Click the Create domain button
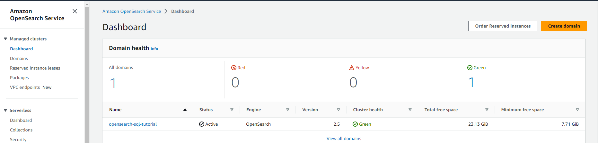Screen dimensions: 598x143 pyautogui.click(x=564, y=26)
